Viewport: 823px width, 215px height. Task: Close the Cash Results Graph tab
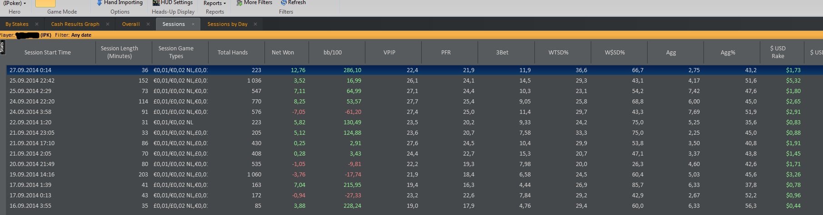coord(108,24)
